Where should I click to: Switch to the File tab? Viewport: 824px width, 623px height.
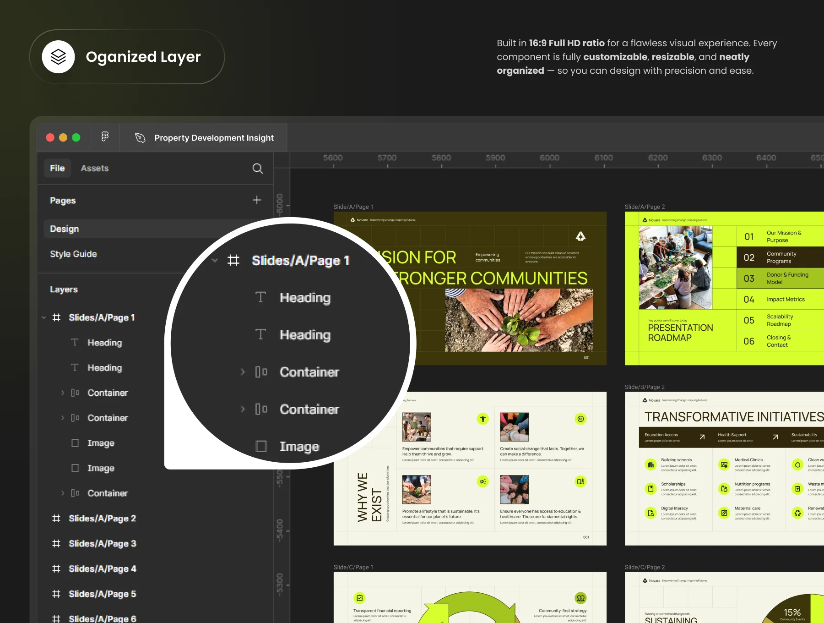click(x=57, y=168)
